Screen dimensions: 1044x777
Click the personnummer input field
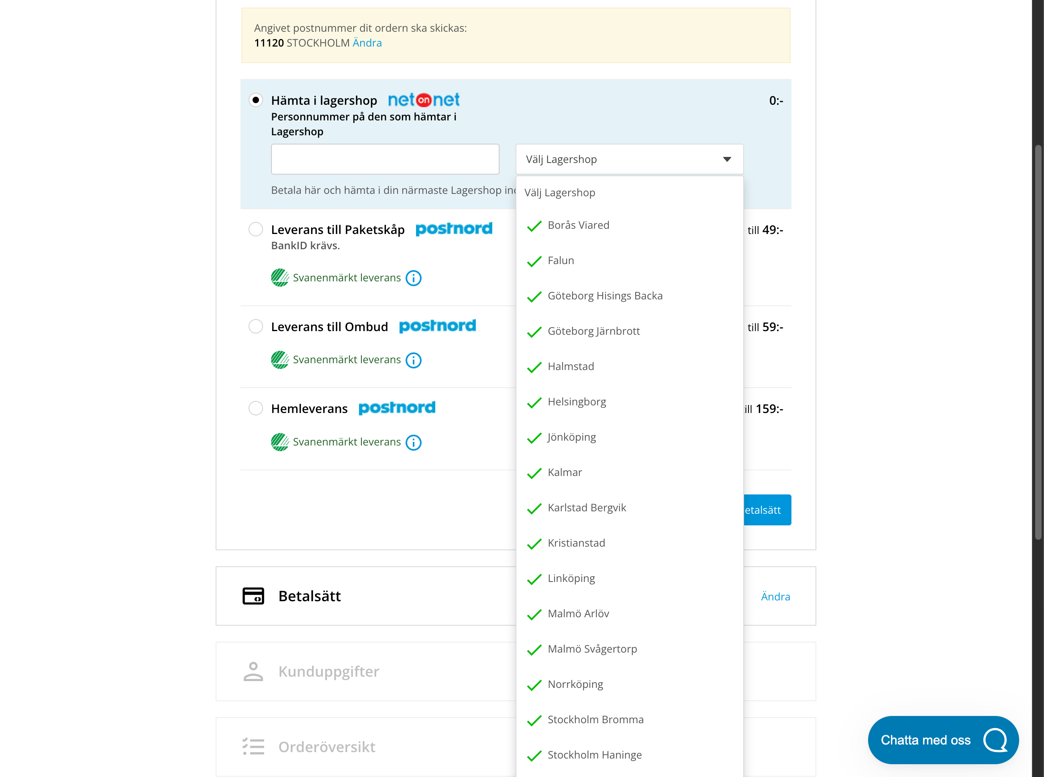385,159
